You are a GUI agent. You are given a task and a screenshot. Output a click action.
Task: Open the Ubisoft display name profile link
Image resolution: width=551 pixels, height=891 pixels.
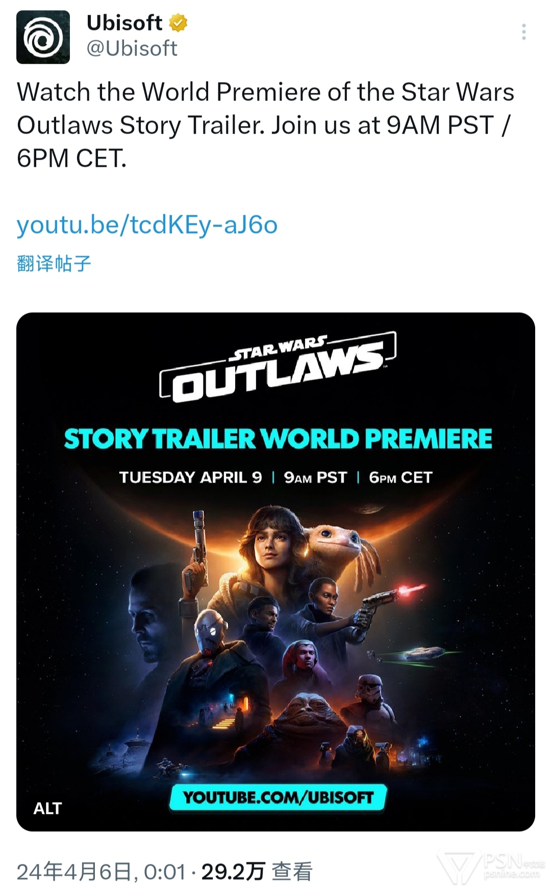pos(124,23)
